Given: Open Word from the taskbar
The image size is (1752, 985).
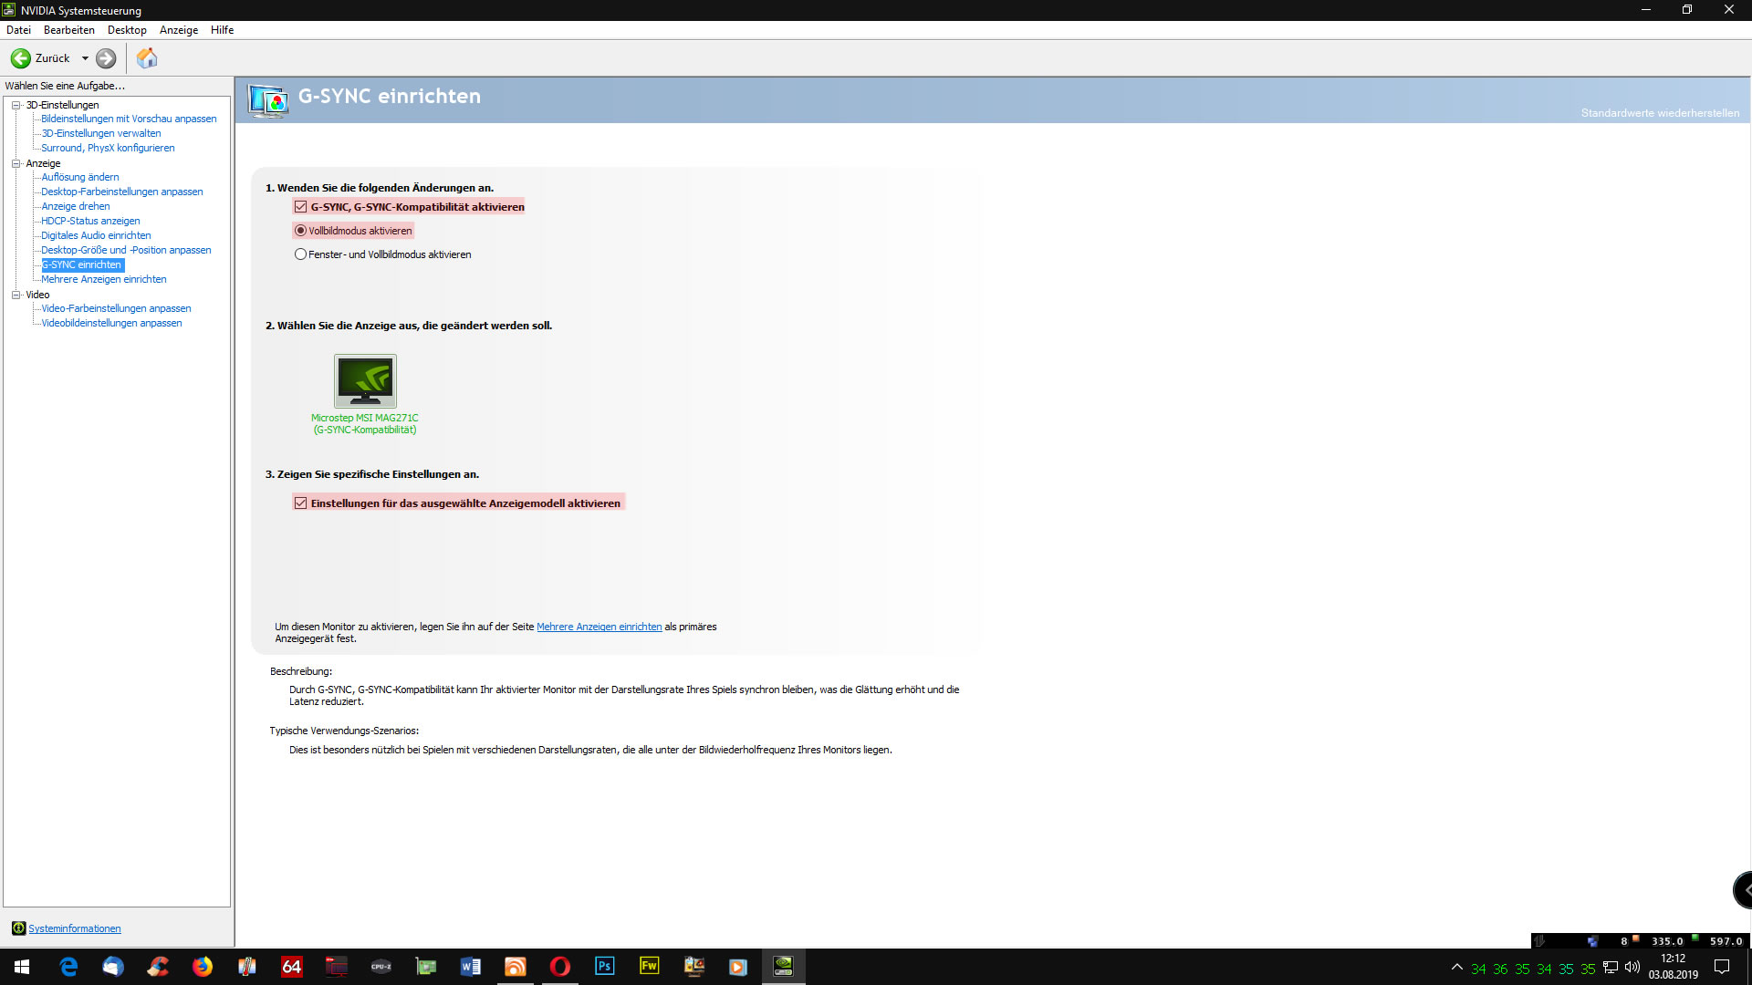Looking at the screenshot, I should 470,966.
